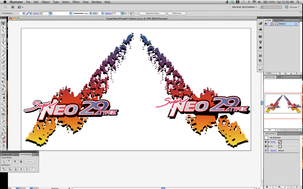This screenshot has width=303, height=189.
Task: Click the Outline pathfinder icon
Action: pos(27,169)
